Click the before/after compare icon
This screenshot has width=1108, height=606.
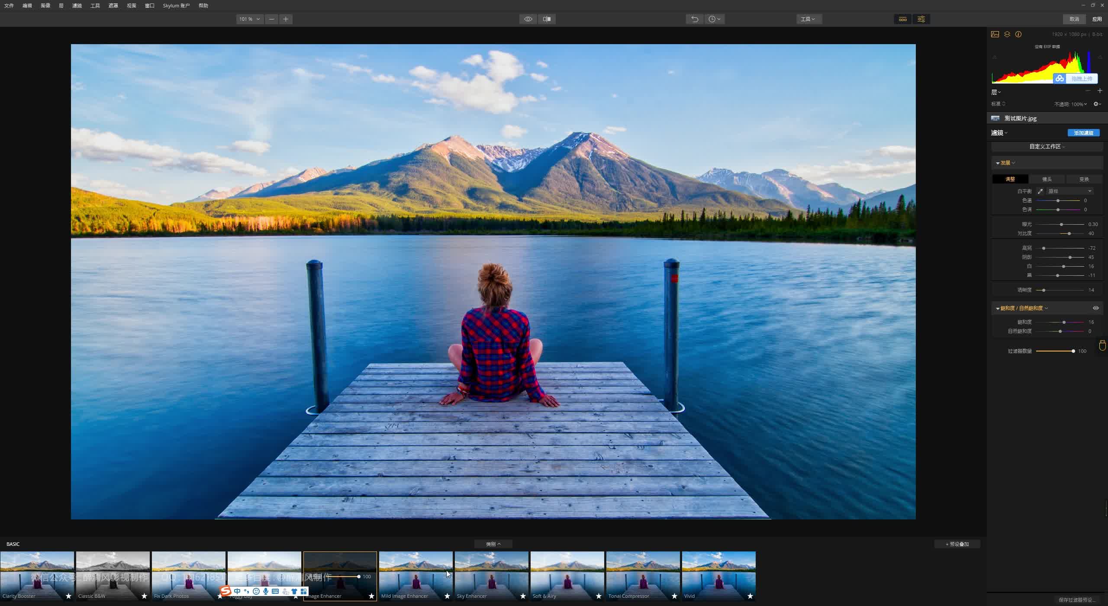(x=546, y=19)
